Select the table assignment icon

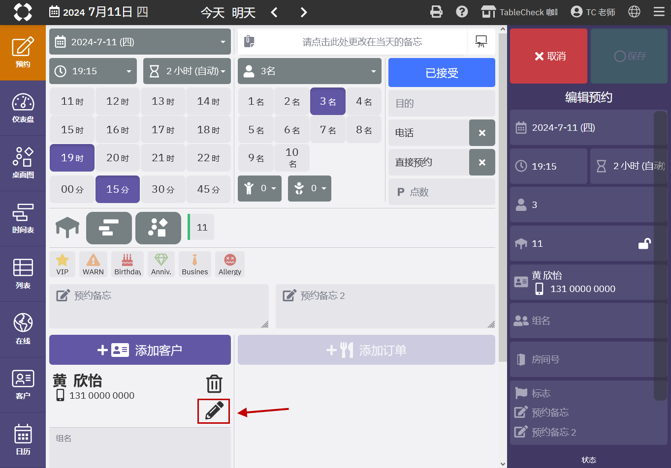(x=67, y=228)
